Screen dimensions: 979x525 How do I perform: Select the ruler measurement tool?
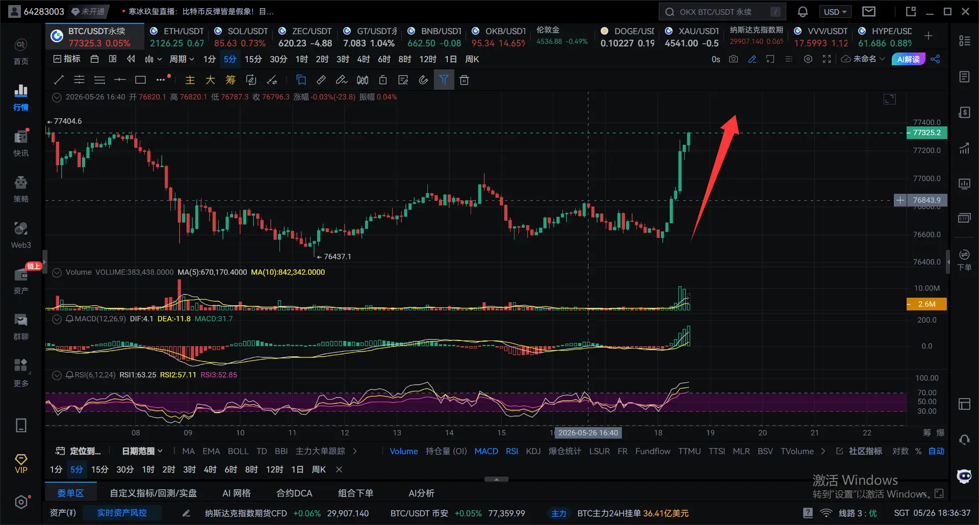[321, 80]
